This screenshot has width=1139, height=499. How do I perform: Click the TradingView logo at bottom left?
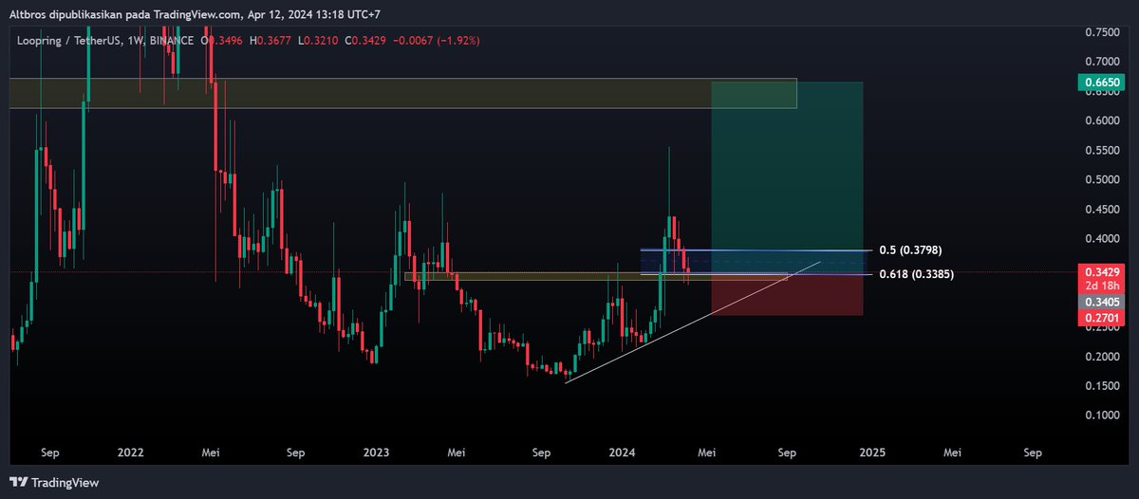point(55,482)
